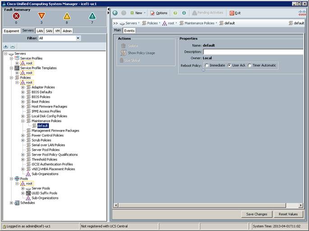Click the Show Policy Usage icon
Image resolution: width=309 pixels, height=231 pixels.
tap(124, 53)
